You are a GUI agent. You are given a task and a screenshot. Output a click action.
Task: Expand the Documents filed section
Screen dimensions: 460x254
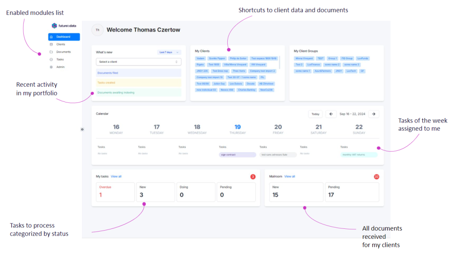click(x=138, y=72)
